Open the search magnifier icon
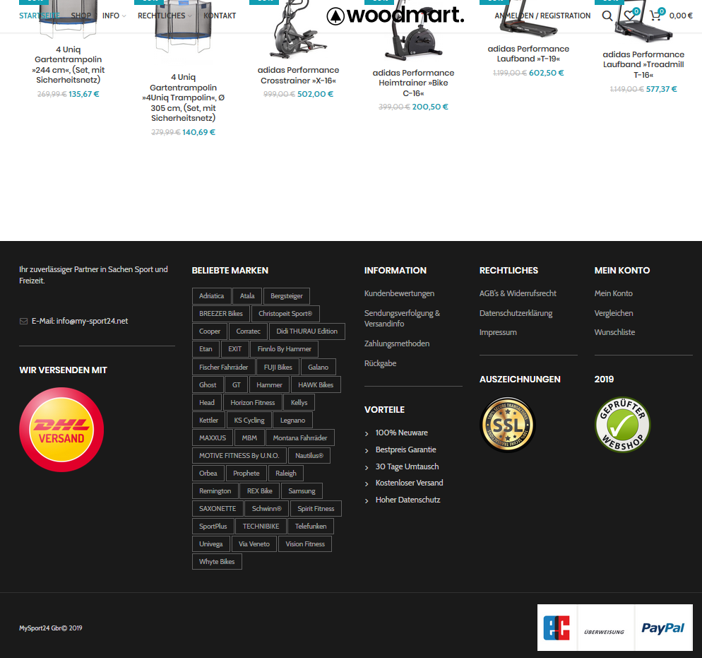Viewport: 702px width, 658px height. [607, 16]
